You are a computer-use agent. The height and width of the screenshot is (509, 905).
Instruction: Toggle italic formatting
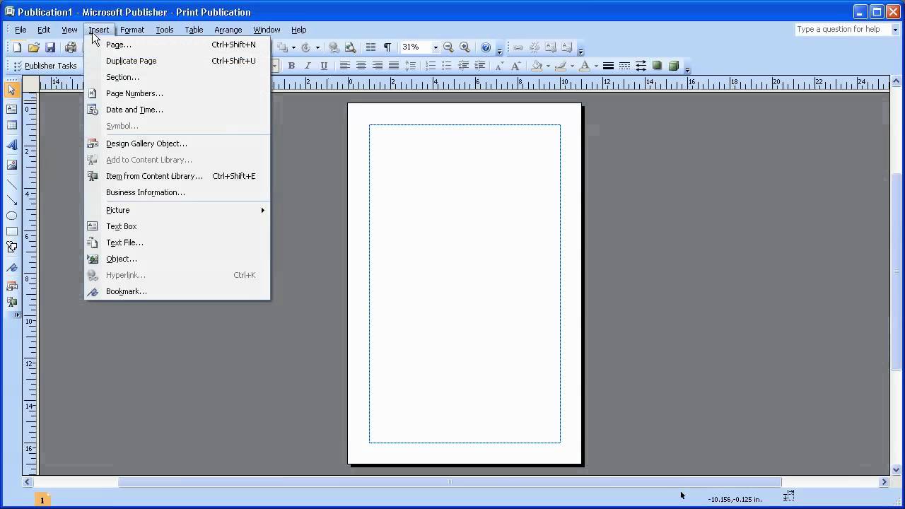(x=308, y=66)
